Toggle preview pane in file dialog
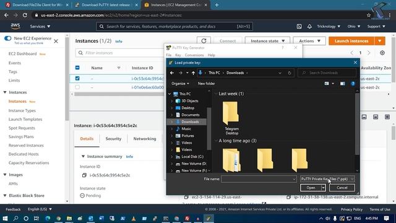Screen dimensions: 396x223 pyautogui.click(x=342, y=84)
